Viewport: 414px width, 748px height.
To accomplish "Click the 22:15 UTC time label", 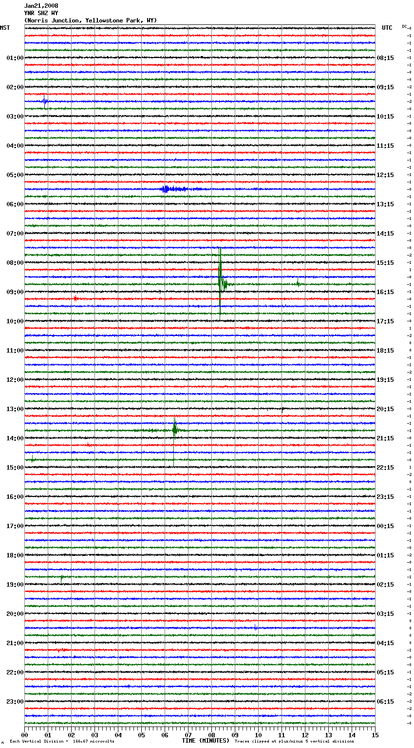I will (385, 468).
